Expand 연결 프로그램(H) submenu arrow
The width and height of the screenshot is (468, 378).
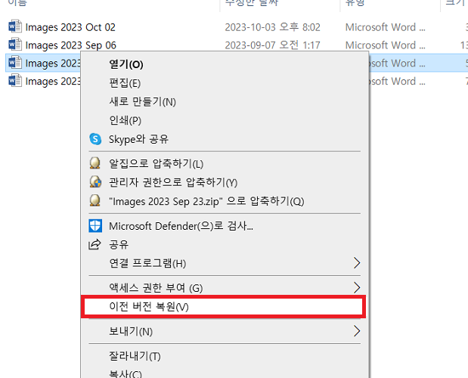click(357, 263)
